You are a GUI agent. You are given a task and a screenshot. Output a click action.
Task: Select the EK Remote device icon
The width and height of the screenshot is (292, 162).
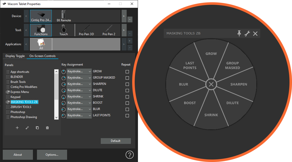coord(64,16)
